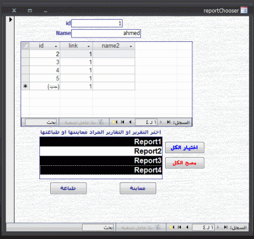This screenshot has width=254, height=239.
Task: Click the reportChooser form icon in the title bar
Action: (x=244, y=10)
